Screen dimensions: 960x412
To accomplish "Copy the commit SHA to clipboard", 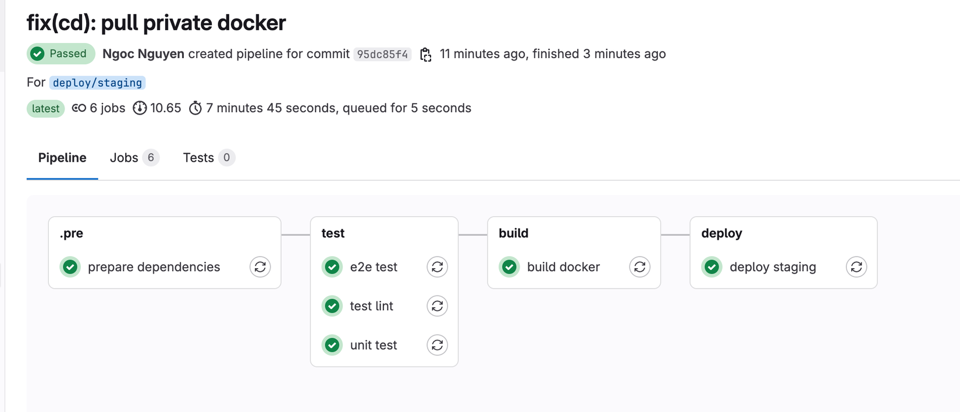I will click(x=426, y=55).
